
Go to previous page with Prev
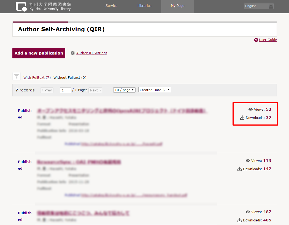coord(47,90)
